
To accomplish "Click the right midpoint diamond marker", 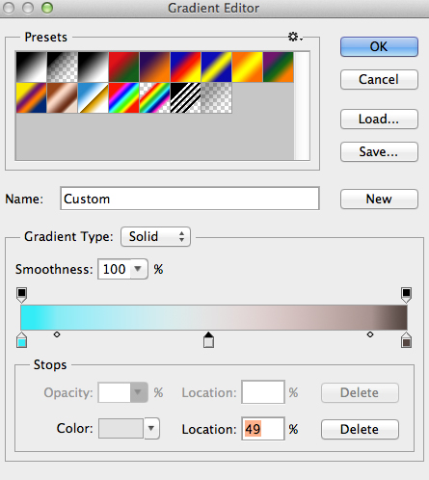I will point(370,334).
